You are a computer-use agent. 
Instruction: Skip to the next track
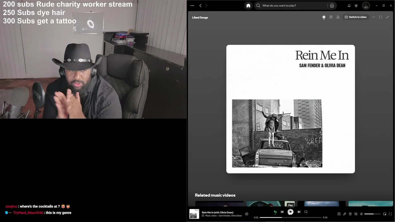299,212
